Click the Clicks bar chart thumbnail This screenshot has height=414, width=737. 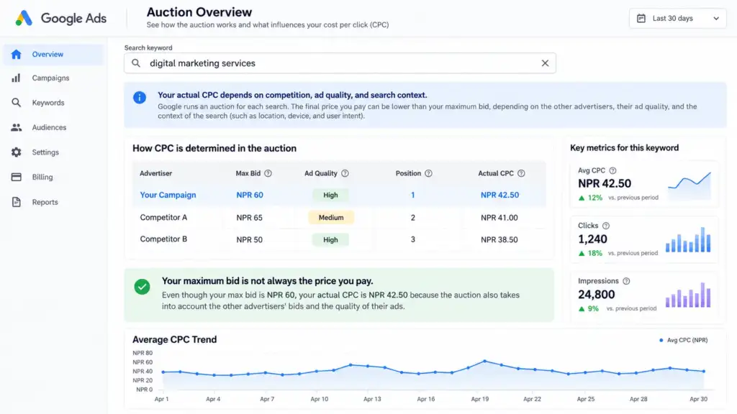(688, 240)
